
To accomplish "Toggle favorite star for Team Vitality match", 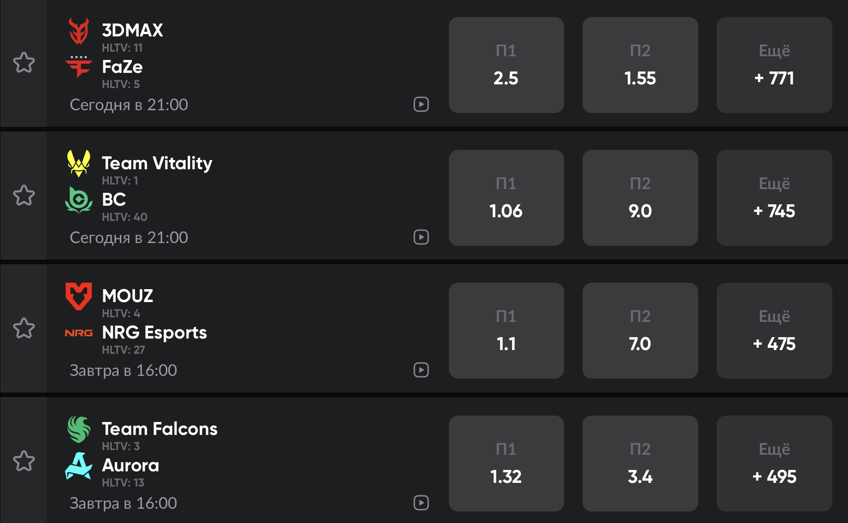I will coord(24,196).
